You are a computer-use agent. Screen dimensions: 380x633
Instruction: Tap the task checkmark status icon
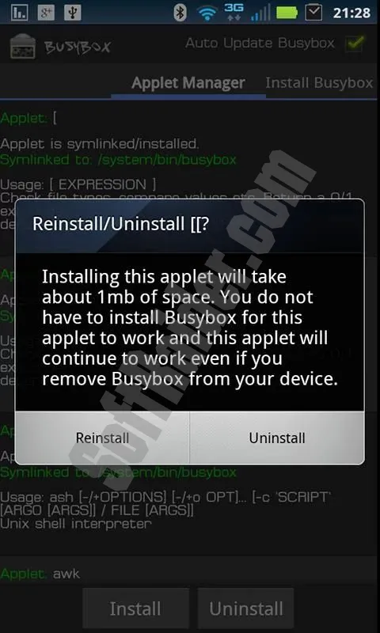tap(313, 13)
